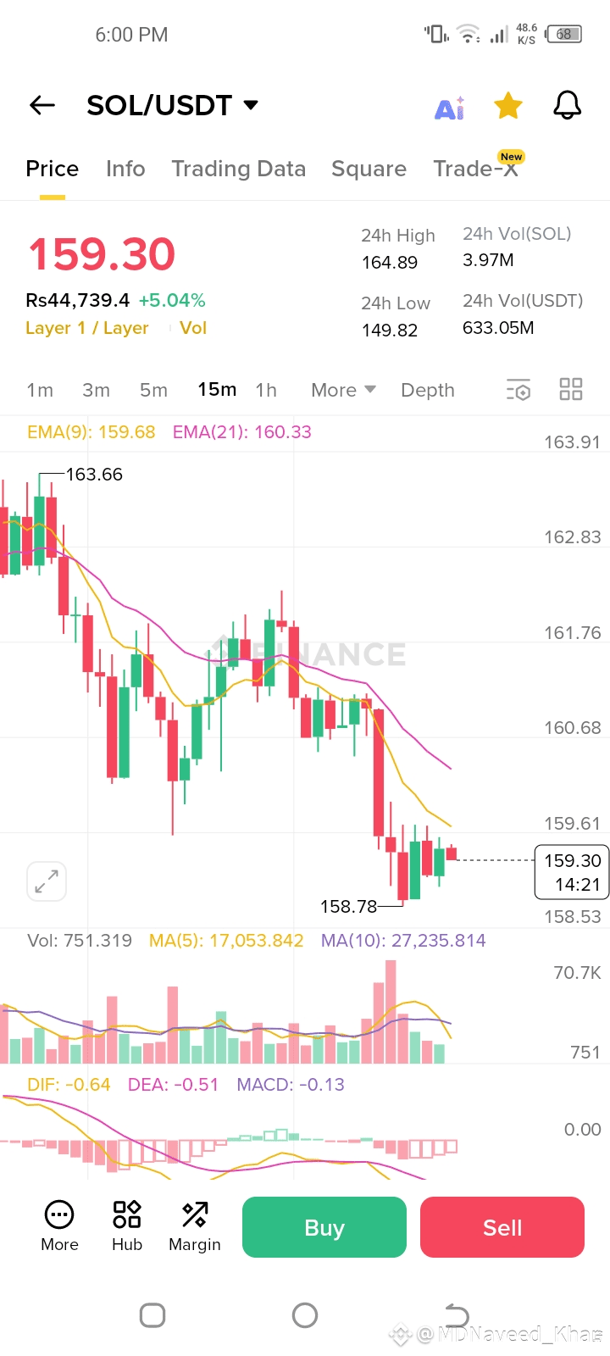Expand chart to fullscreen
This screenshot has width=610, height=1356.
click(x=47, y=881)
